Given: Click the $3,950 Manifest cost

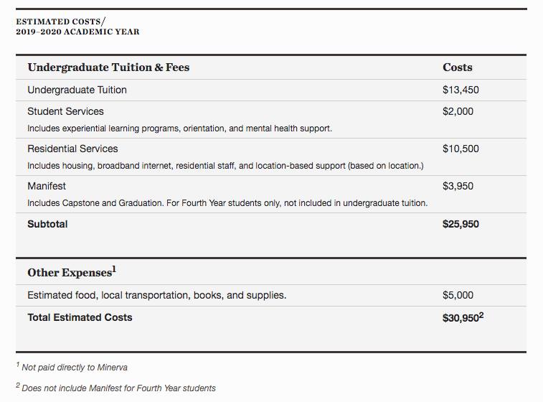Looking at the screenshot, I should (x=458, y=186).
